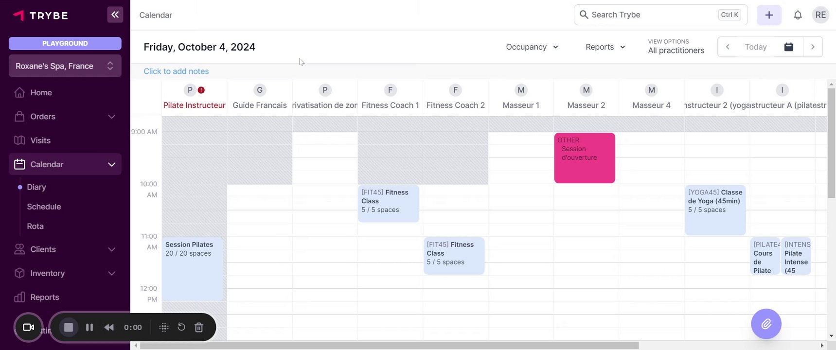Click the plus quick-add button

769,15
